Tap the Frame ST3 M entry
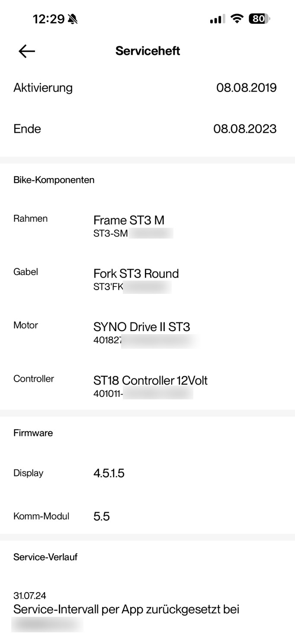The width and height of the screenshot is (295, 641). [x=129, y=220]
